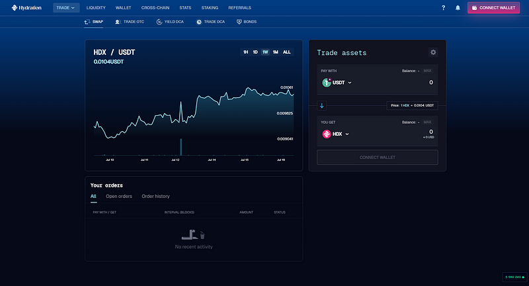The height and width of the screenshot is (286, 529).
Task: Click the Your orders heading
Action: 106,185
